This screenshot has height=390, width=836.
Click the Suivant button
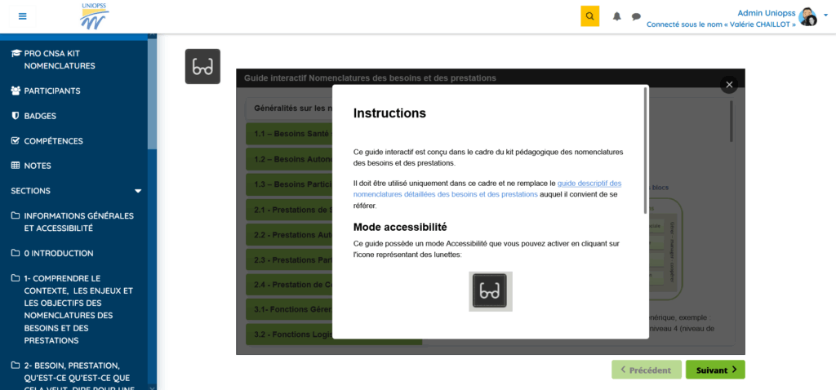(x=714, y=370)
